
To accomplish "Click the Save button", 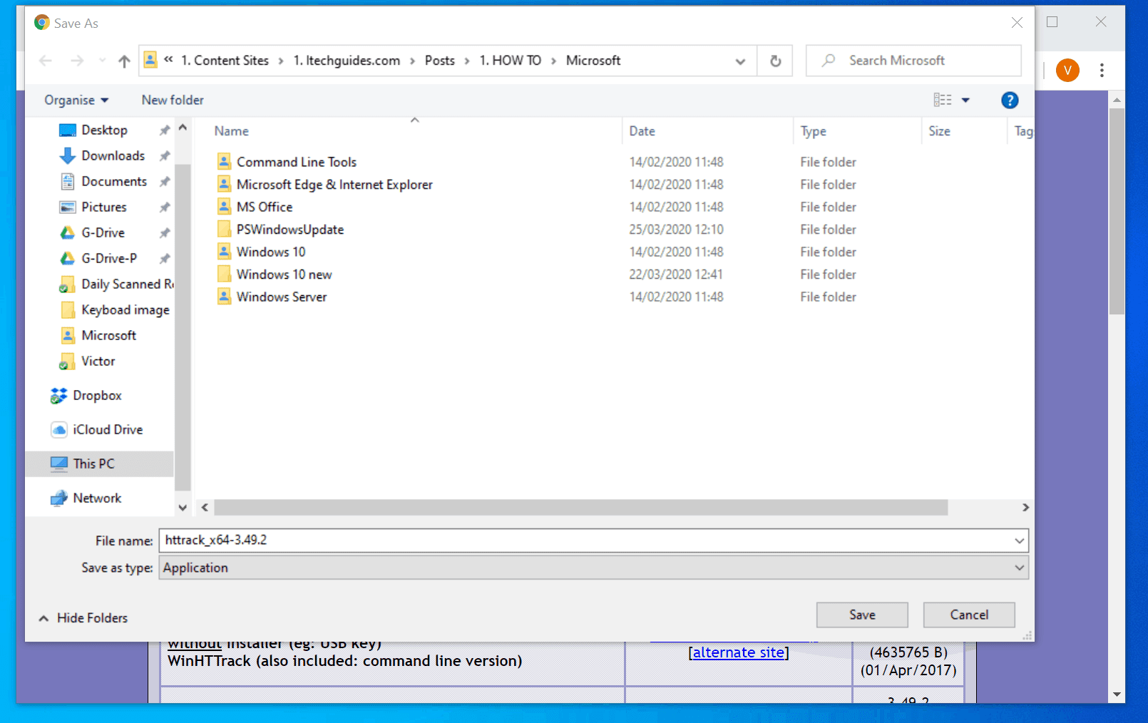I will coord(862,615).
